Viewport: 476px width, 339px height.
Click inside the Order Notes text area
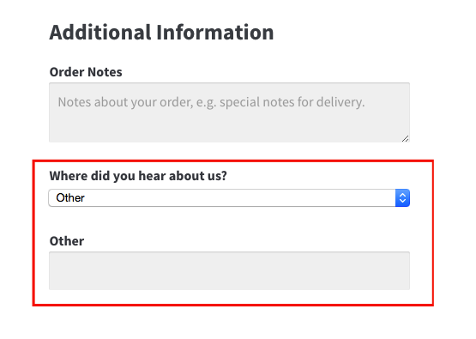point(229,112)
